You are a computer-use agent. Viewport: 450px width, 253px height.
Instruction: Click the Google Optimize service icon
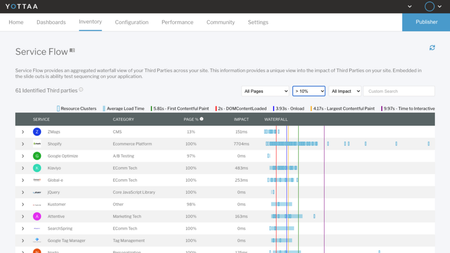[x=37, y=156]
